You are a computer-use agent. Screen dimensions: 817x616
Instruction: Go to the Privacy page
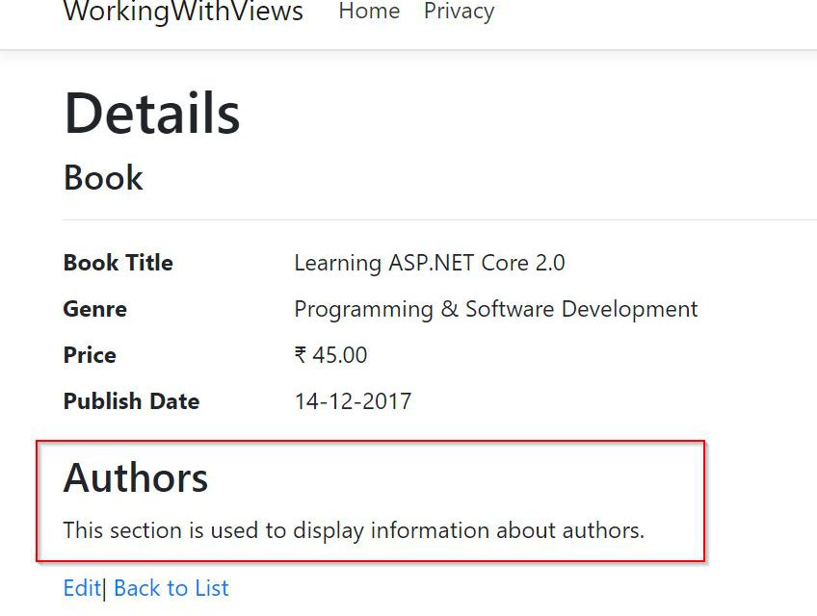coord(459,12)
